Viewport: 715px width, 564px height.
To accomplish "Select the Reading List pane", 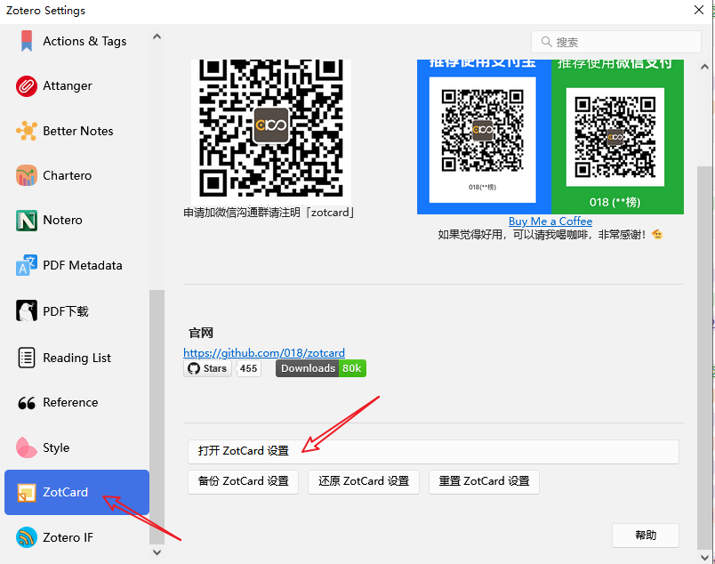I will click(76, 358).
